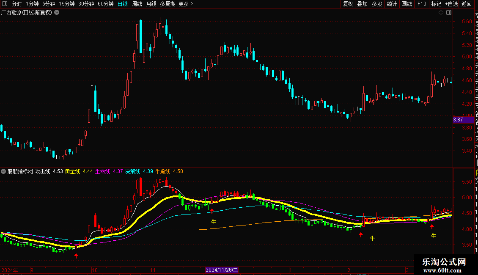Select the 5分钟 period tab
The width and height of the screenshot is (478, 275).
(x=49, y=4)
